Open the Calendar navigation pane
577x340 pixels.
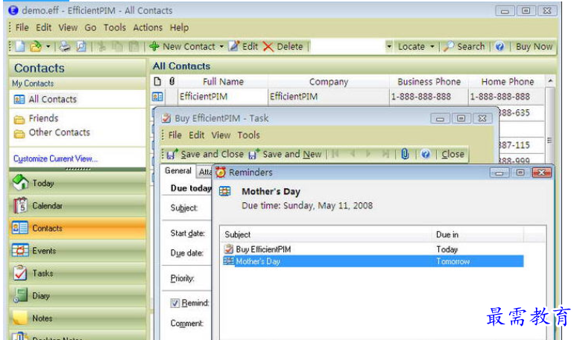coord(78,205)
